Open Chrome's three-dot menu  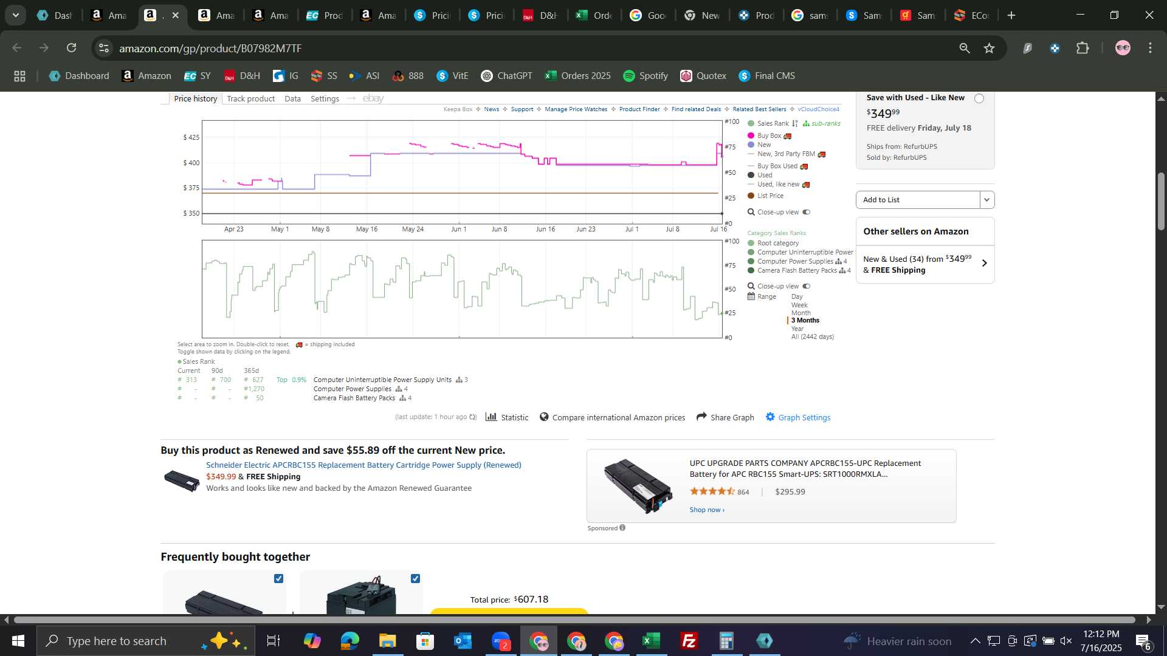(x=1150, y=48)
